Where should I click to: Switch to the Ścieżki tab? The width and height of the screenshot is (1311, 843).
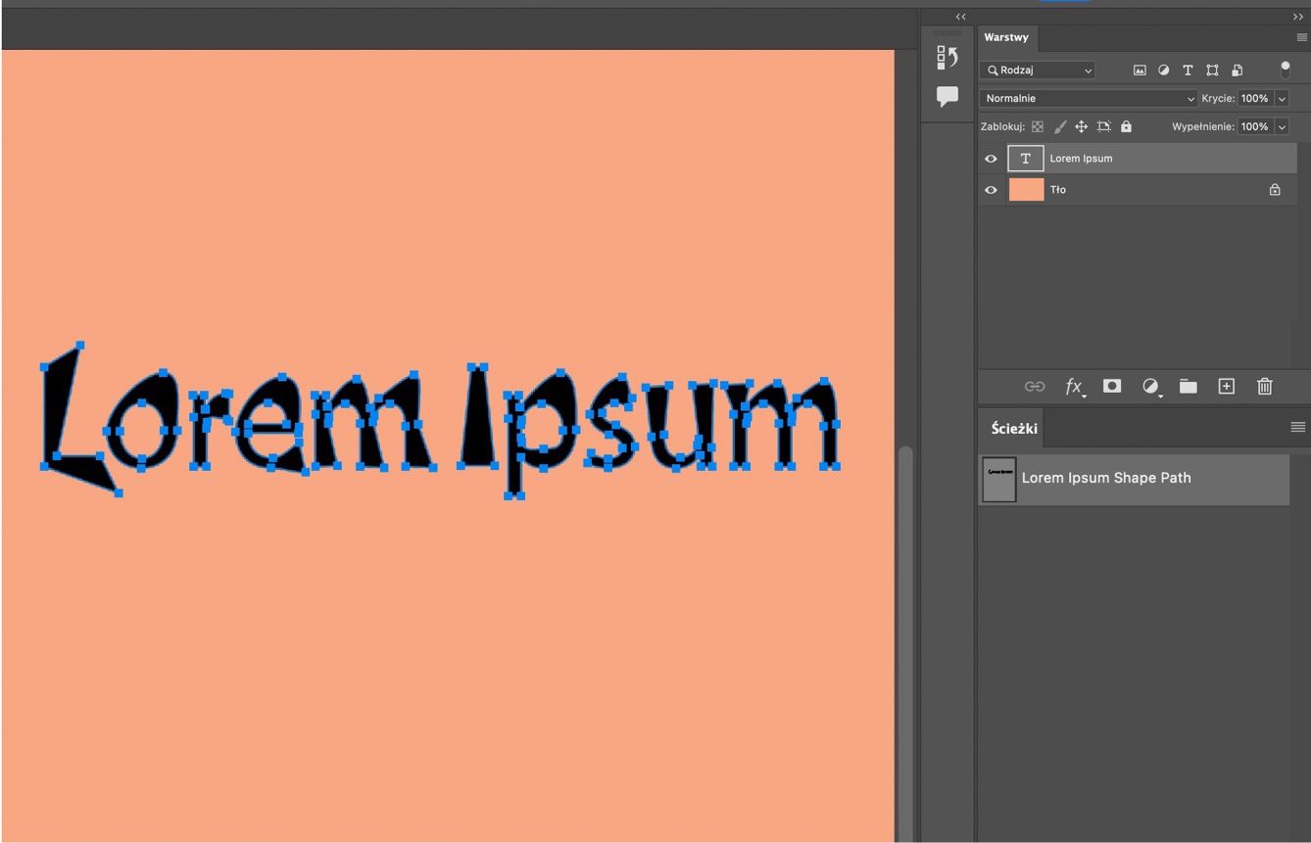pyautogui.click(x=1014, y=428)
